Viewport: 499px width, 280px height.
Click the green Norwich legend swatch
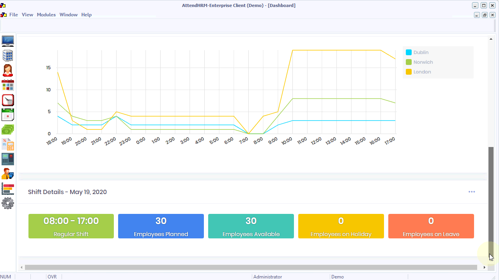[409, 62]
